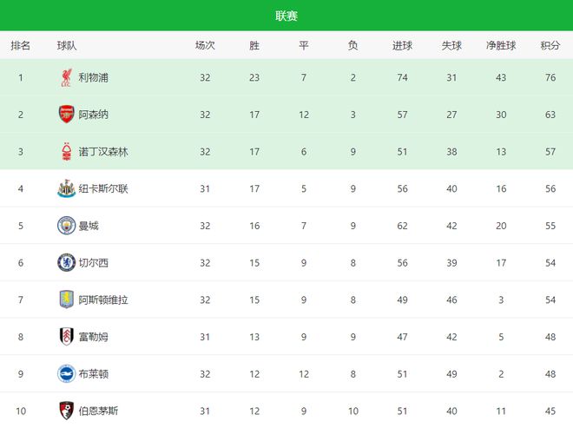573x428 pixels.
Task: Click the 积分 column header
Action: tap(550, 46)
